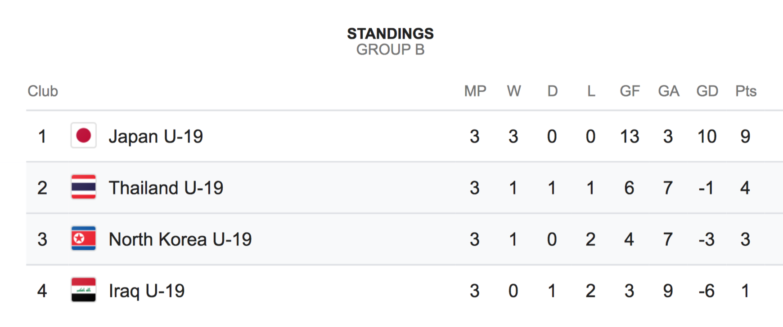The image size is (783, 327).
Task: Select the North Korea U-19 team name
Action: (x=180, y=239)
